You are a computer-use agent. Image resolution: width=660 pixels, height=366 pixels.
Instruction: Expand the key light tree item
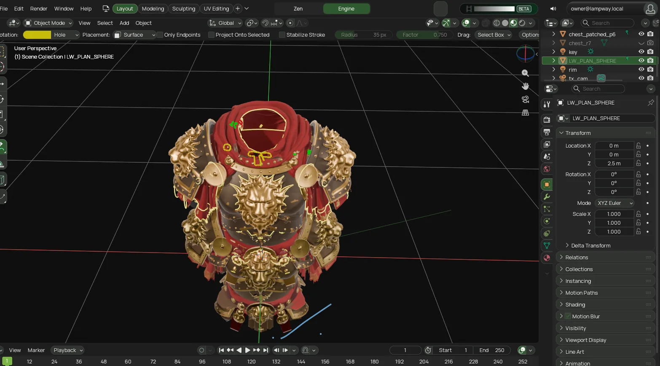(x=553, y=52)
